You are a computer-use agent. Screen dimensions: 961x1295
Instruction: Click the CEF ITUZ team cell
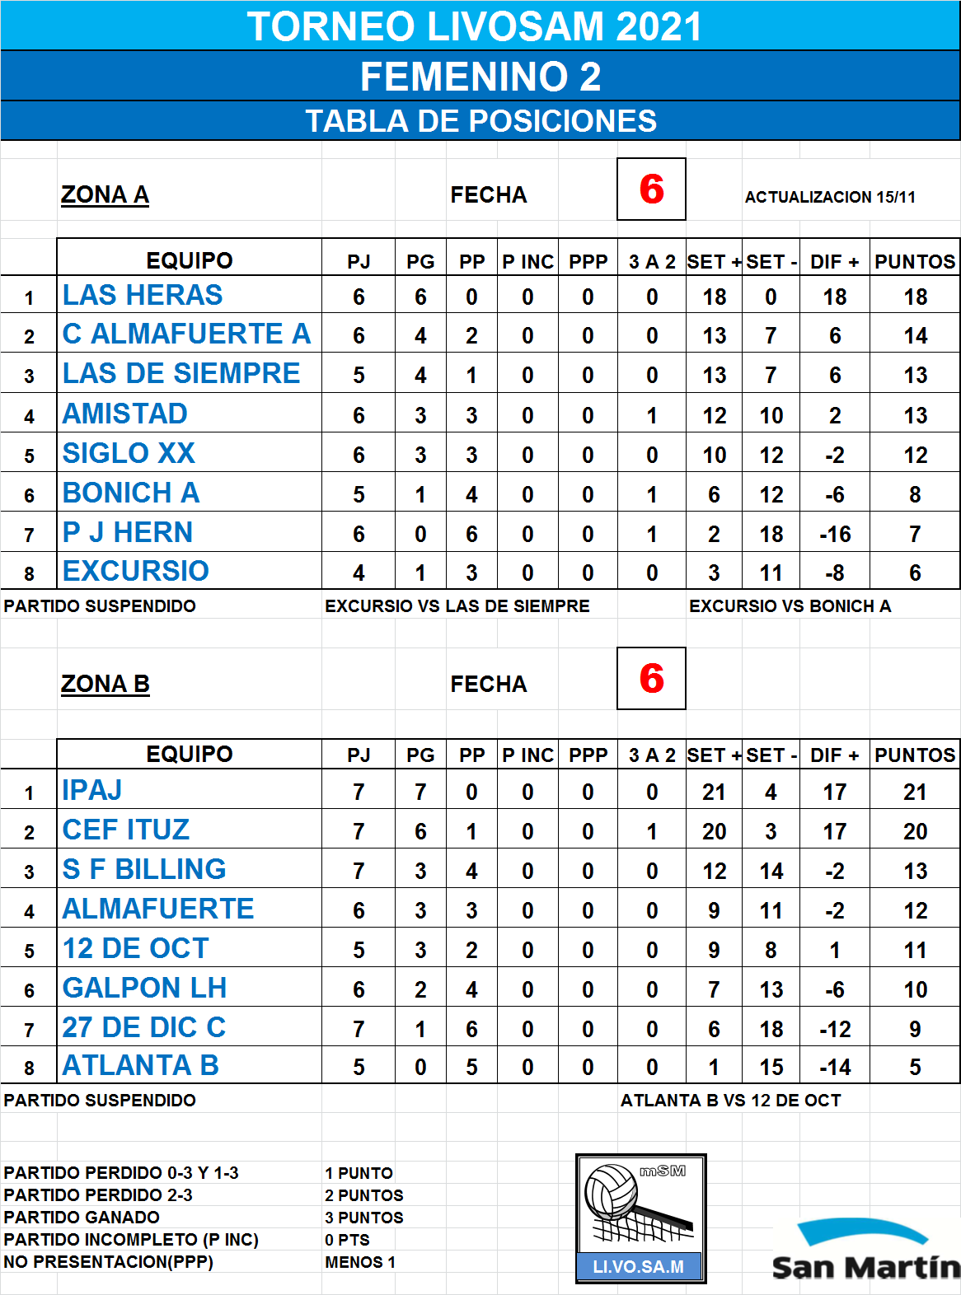pos(189,830)
